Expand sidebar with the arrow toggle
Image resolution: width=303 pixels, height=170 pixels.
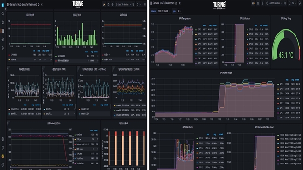[6, 9]
